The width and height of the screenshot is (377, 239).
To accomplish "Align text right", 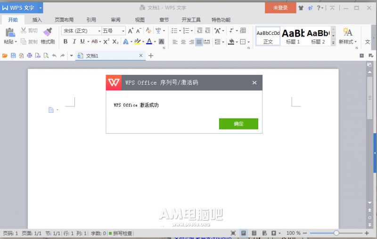I will pyautogui.click(x=191, y=42).
